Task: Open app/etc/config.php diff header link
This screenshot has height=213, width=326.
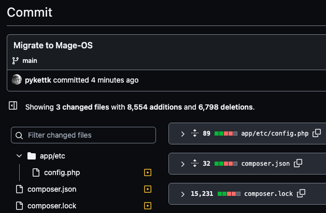Action: (275, 134)
